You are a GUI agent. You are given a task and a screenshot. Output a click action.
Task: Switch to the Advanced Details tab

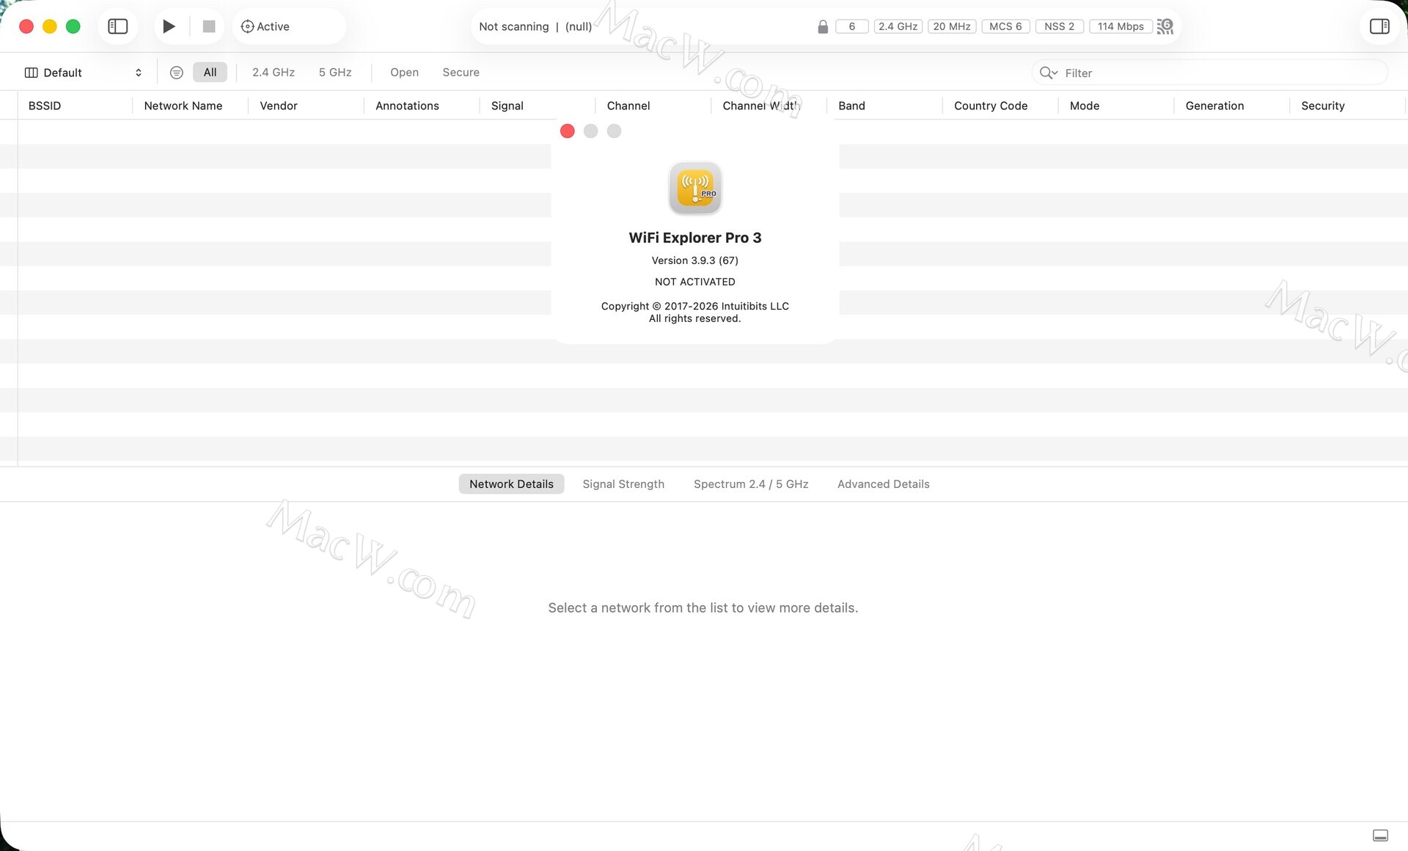883,484
